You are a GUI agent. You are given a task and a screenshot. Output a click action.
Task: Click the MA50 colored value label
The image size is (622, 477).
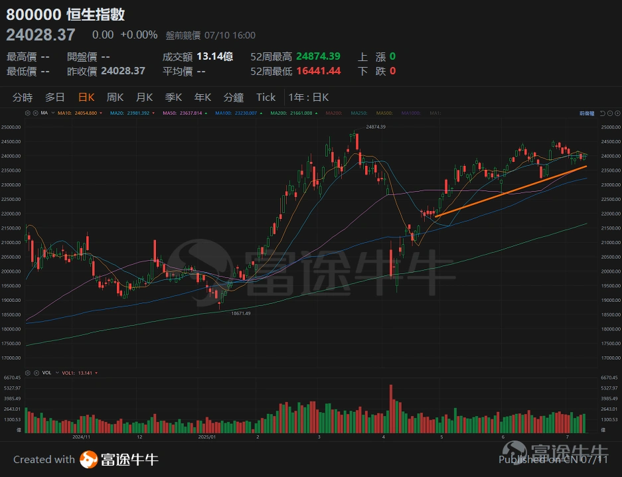171,113
